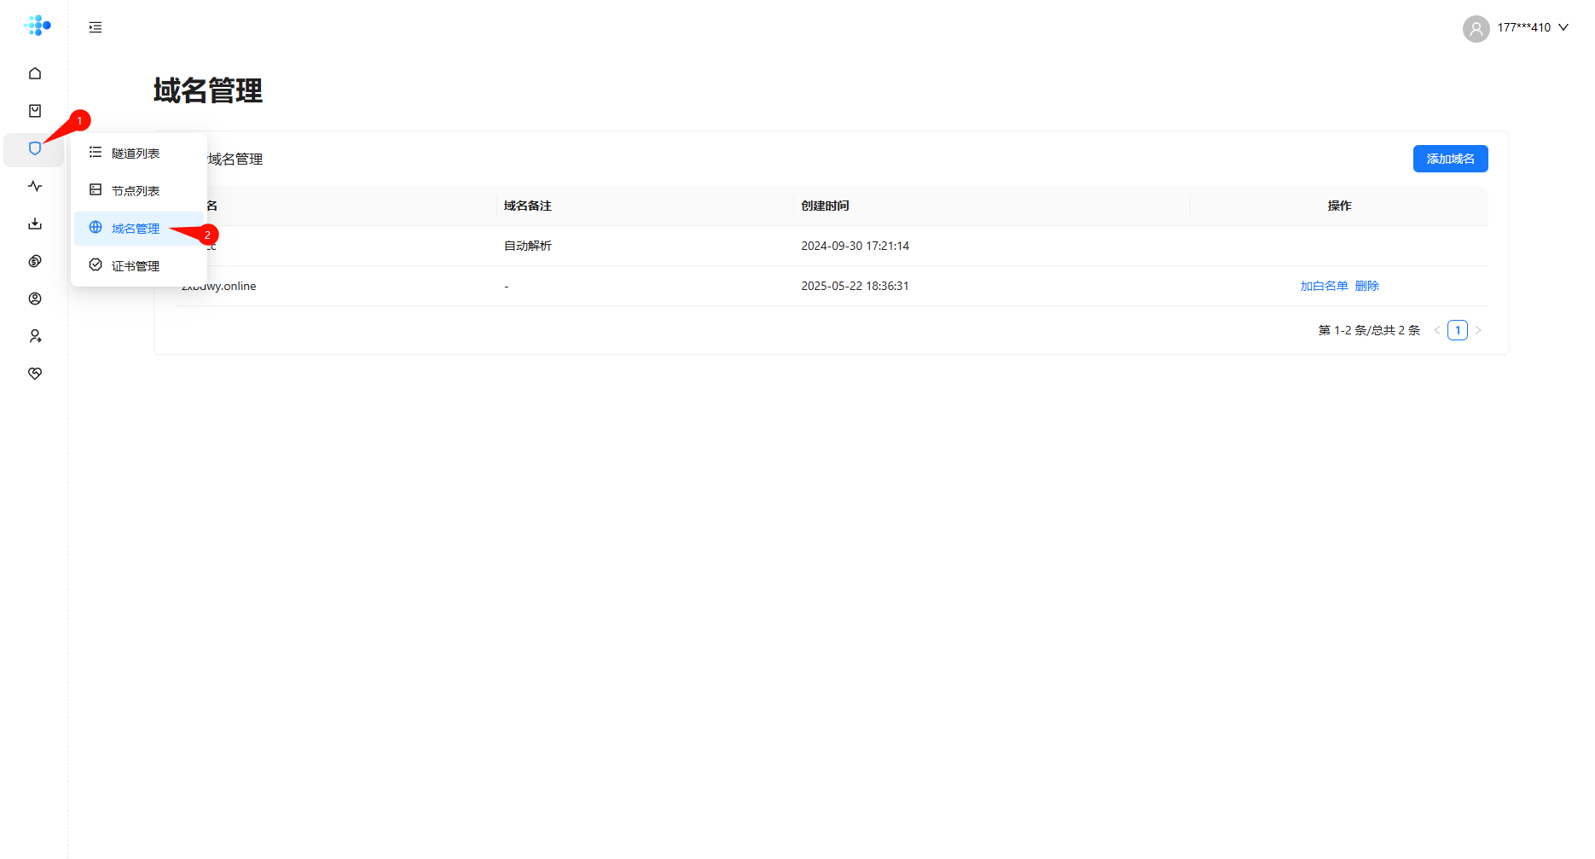Expand the sidebar using the menu toggle
Viewport: 1595px width, 859px height.
coord(96,27)
